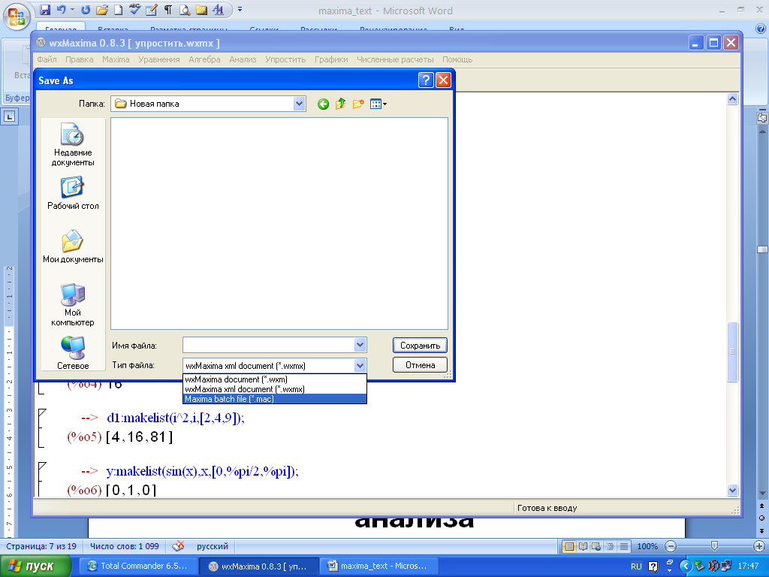Open the Файл menu in wxMaxima

[x=47, y=59]
